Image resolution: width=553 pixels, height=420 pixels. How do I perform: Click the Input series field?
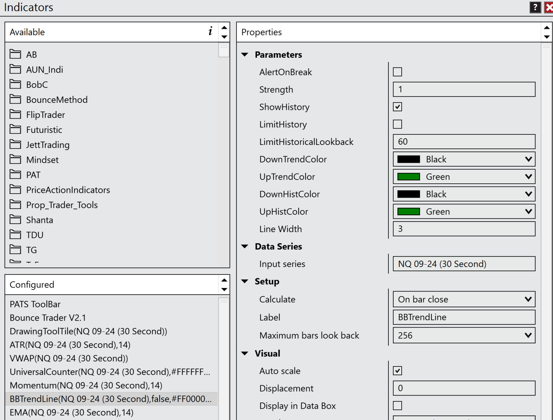(x=464, y=264)
